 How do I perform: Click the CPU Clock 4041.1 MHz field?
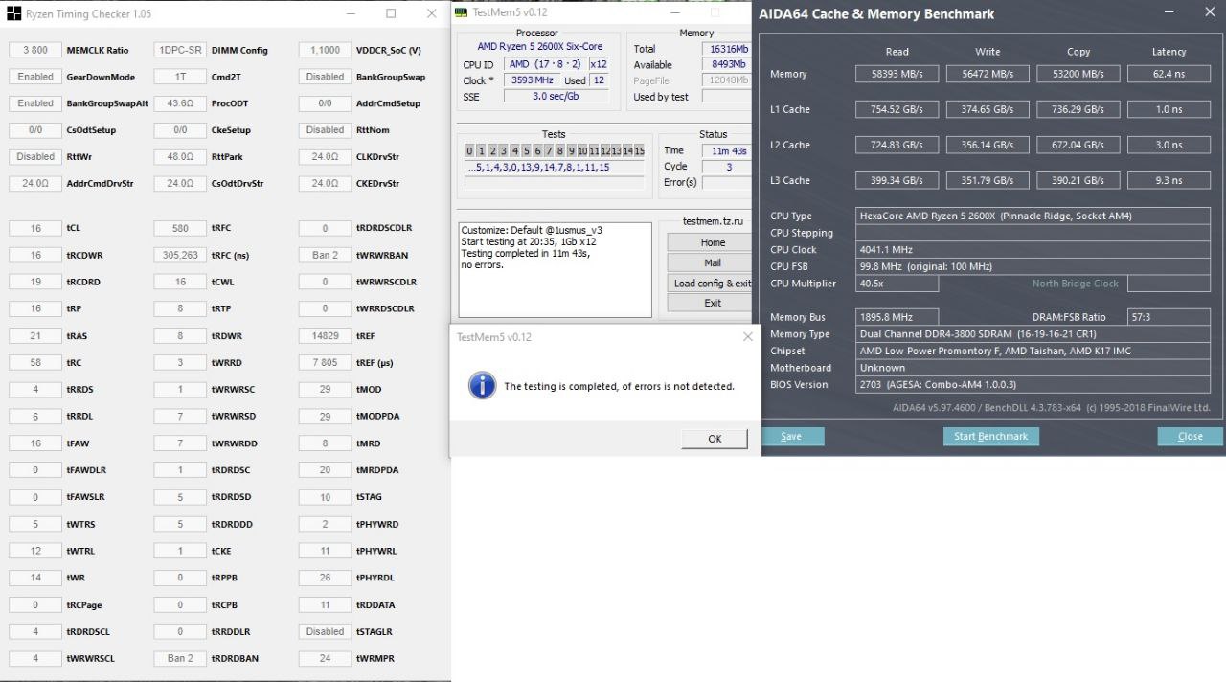1033,250
